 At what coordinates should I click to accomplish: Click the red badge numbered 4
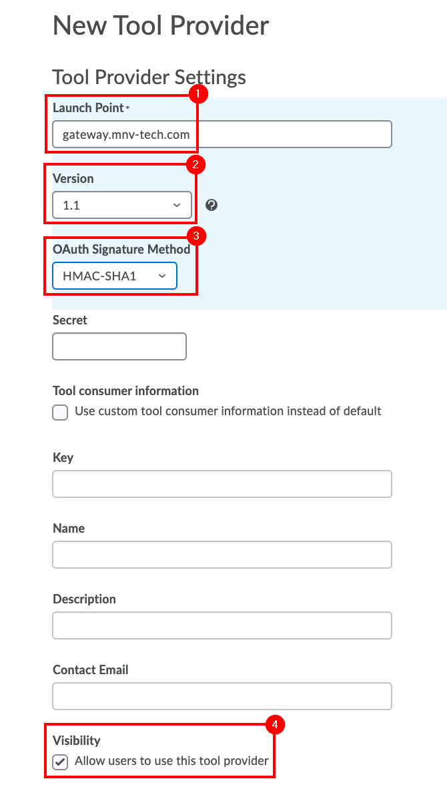276,724
